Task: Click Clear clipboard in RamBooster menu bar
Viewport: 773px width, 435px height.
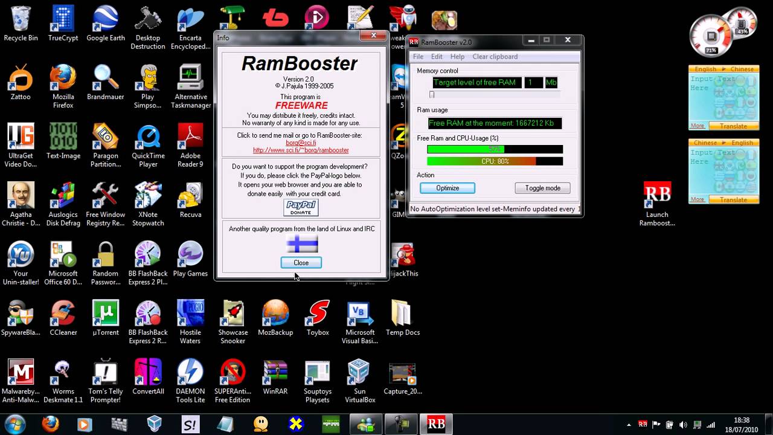Action: coord(495,56)
